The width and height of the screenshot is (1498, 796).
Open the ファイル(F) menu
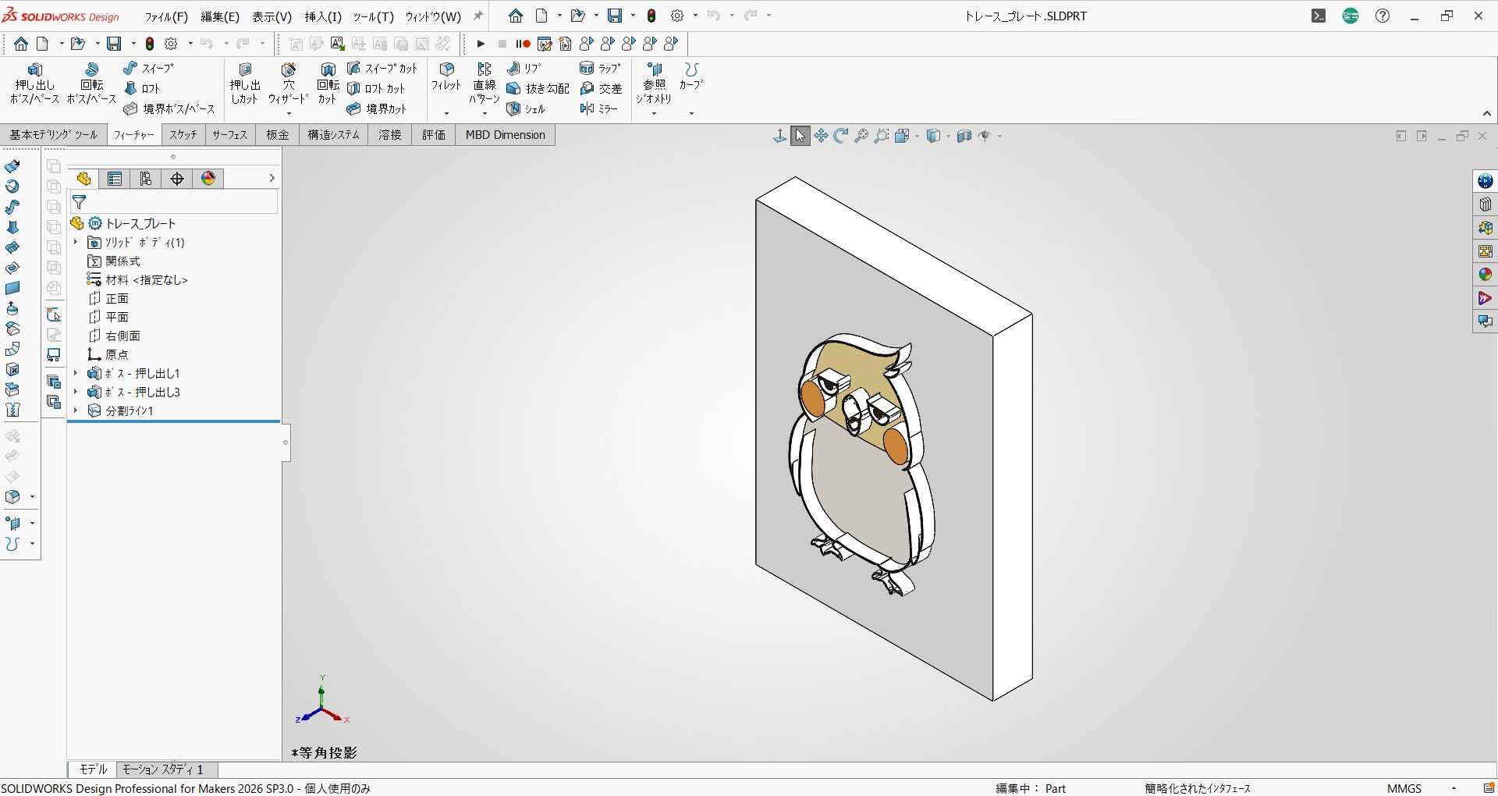click(166, 16)
